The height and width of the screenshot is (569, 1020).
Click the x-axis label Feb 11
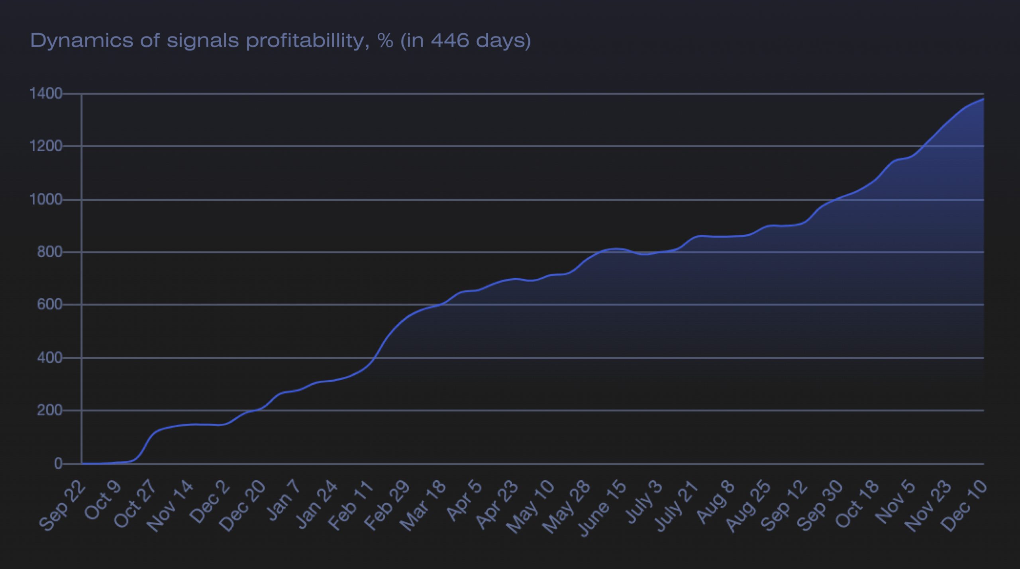pos(351,506)
